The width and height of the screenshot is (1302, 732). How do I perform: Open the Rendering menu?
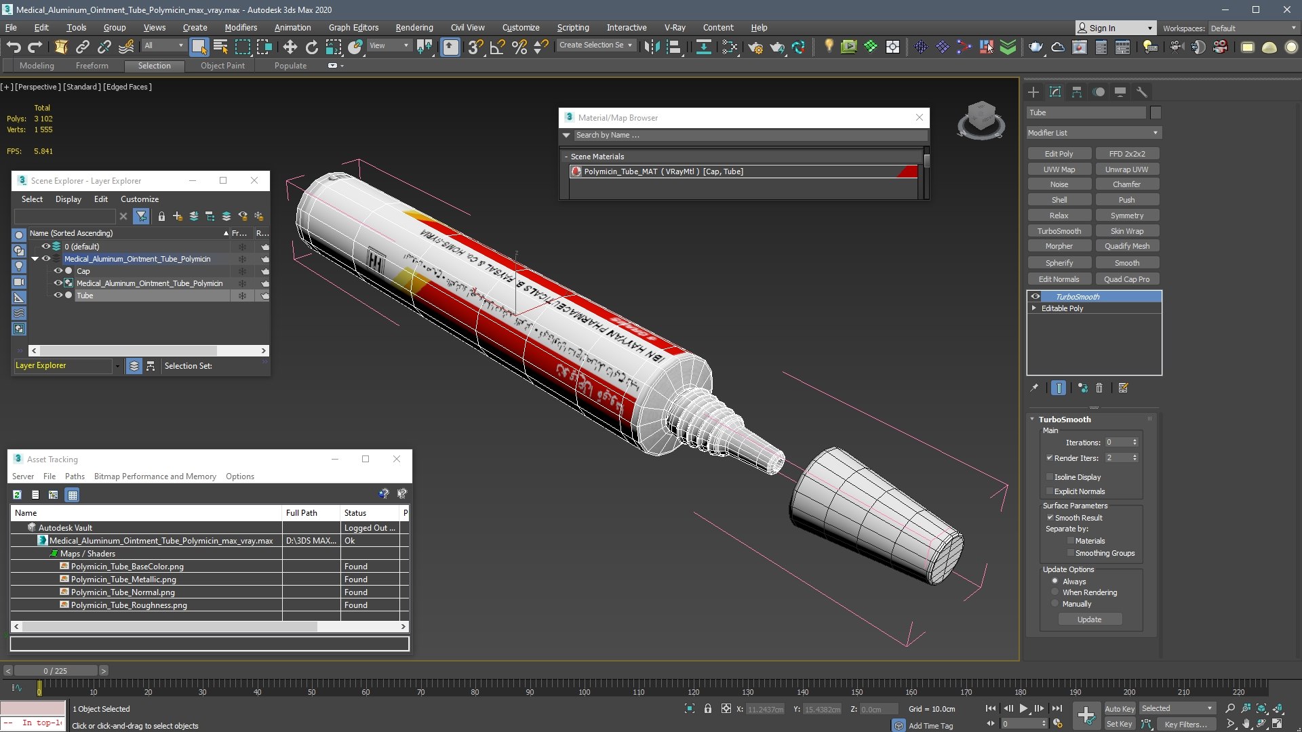pyautogui.click(x=414, y=28)
